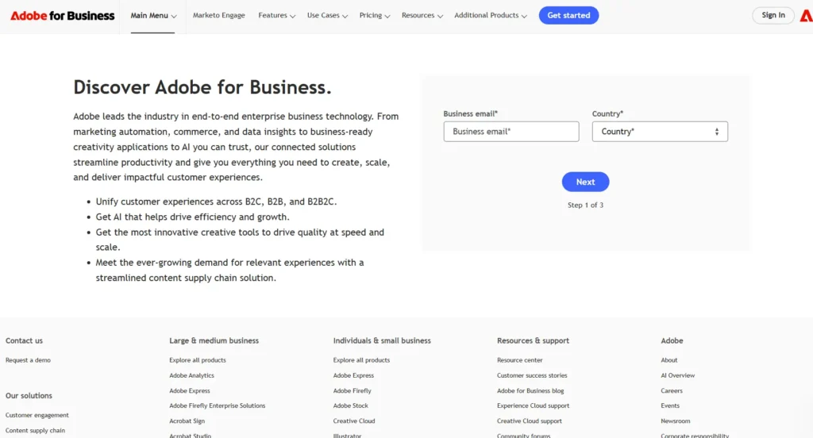Click the Get started button
The width and height of the screenshot is (813, 438).
coord(568,16)
